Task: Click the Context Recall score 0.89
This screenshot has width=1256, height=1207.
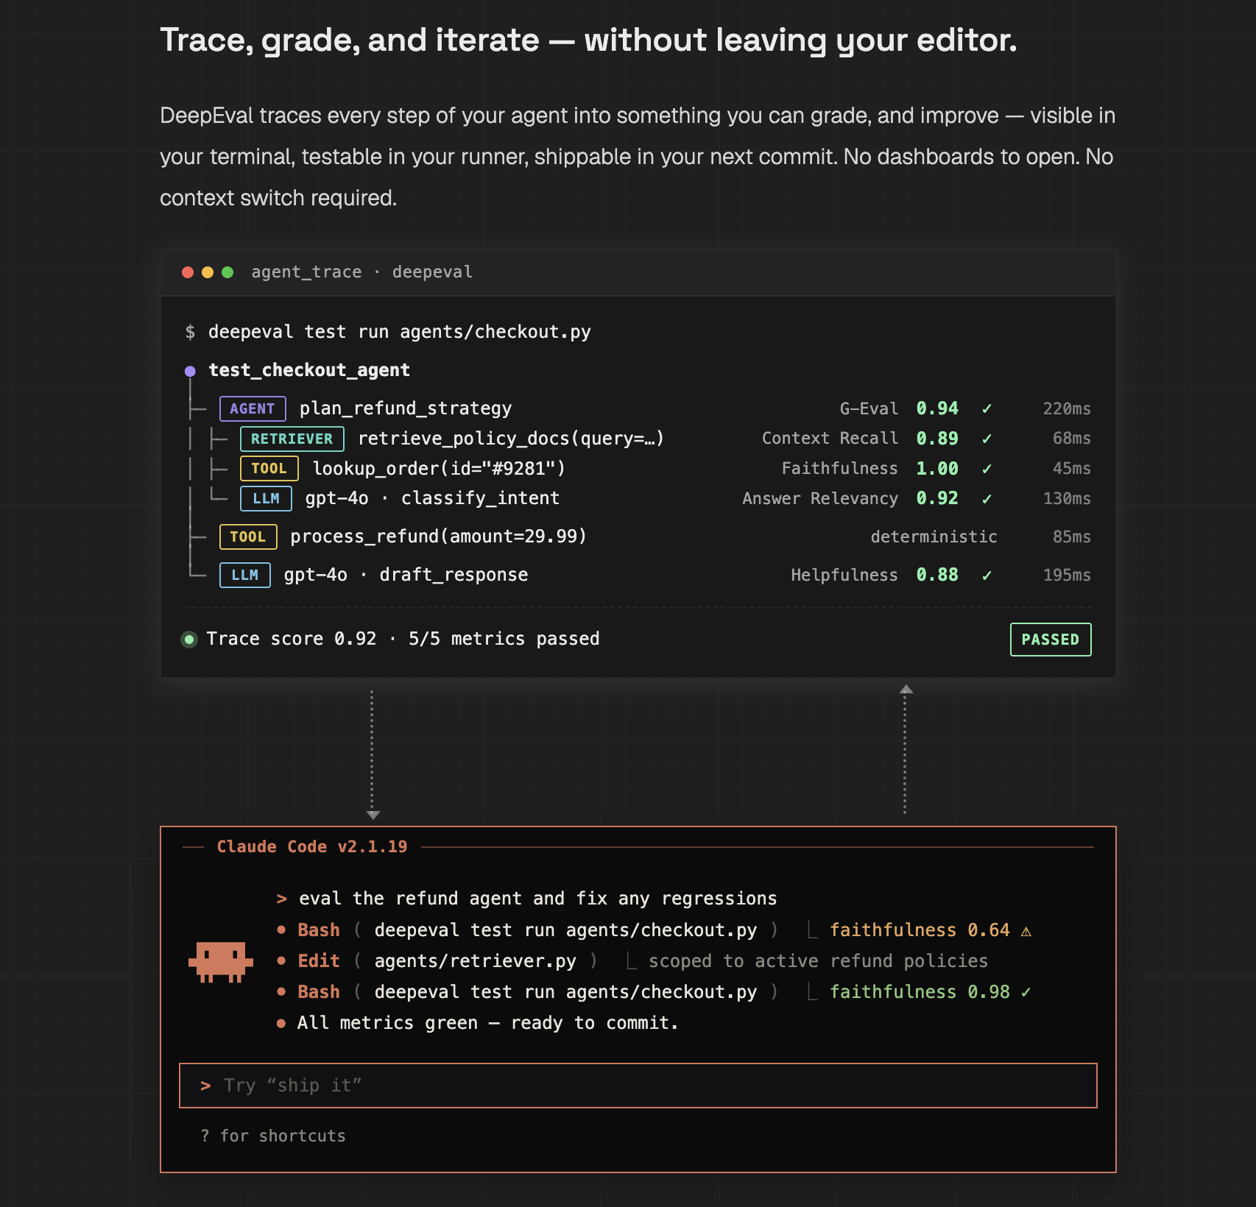Action: [x=937, y=439]
